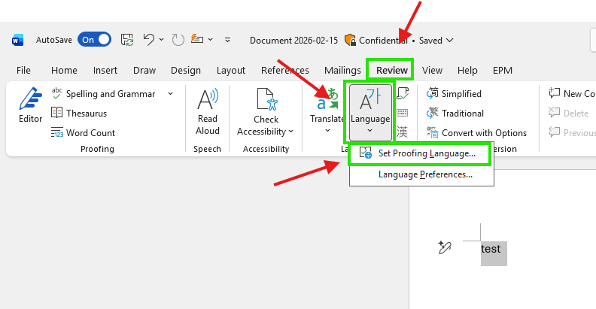
Task: Switch to the Layout tab
Action: tap(231, 70)
